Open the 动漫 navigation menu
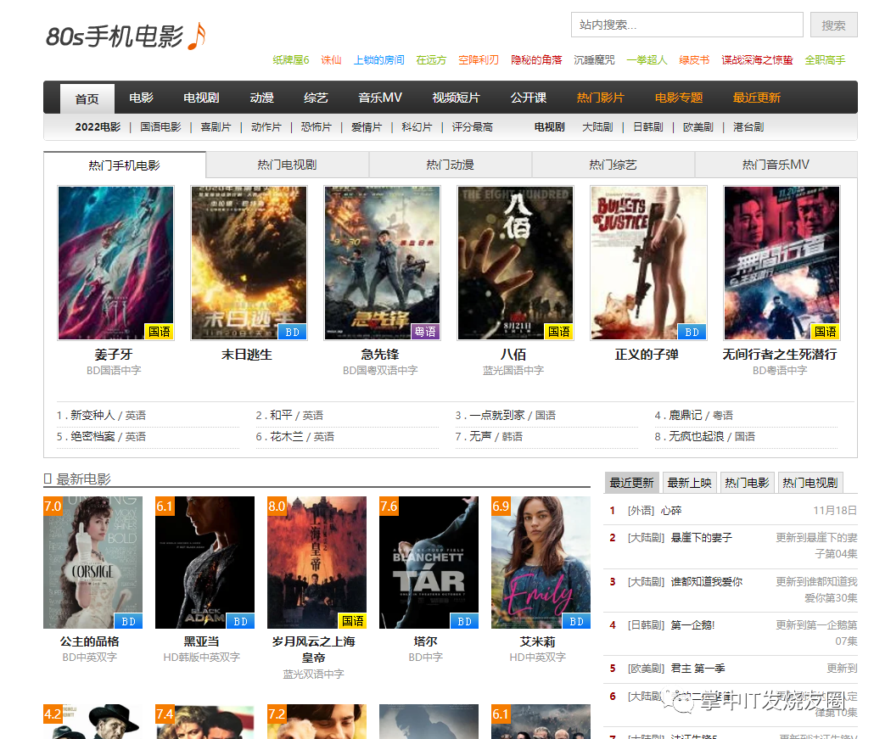Screen dimensions: 874x739 click(261, 98)
